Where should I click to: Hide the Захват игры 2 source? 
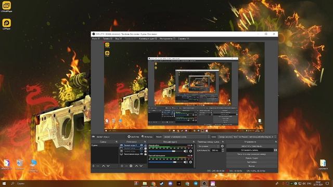[x=142, y=145]
